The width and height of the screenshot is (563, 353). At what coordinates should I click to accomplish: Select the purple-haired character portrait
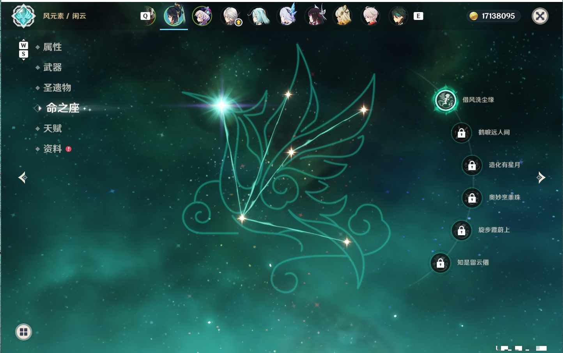(x=202, y=16)
